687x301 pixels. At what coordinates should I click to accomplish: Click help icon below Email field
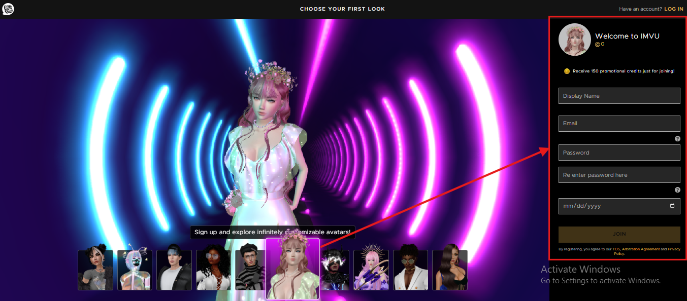click(x=677, y=139)
